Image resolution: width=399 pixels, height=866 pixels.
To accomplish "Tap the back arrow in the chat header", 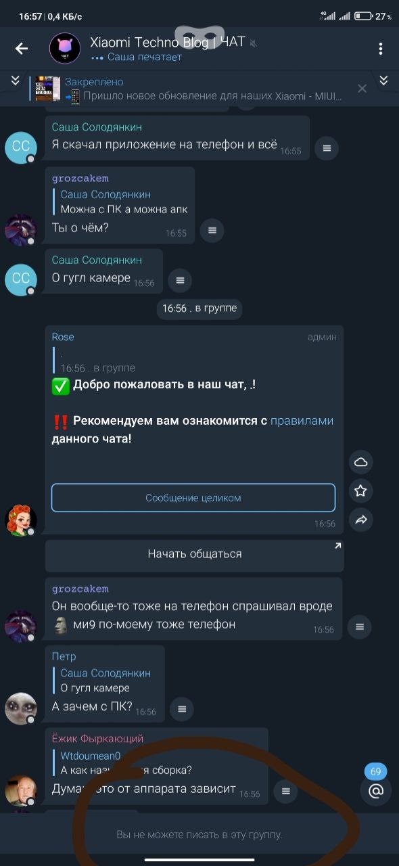I will [x=22, y=48].
